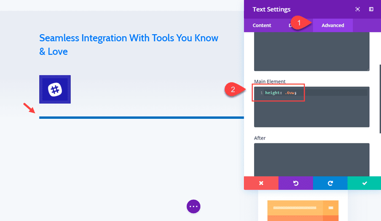
Task: Click the Seamless Integration heading text
Action: (129, 45)
